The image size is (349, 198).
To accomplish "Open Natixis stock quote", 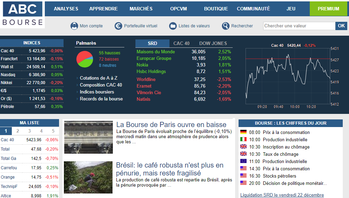I will [143, 99].
